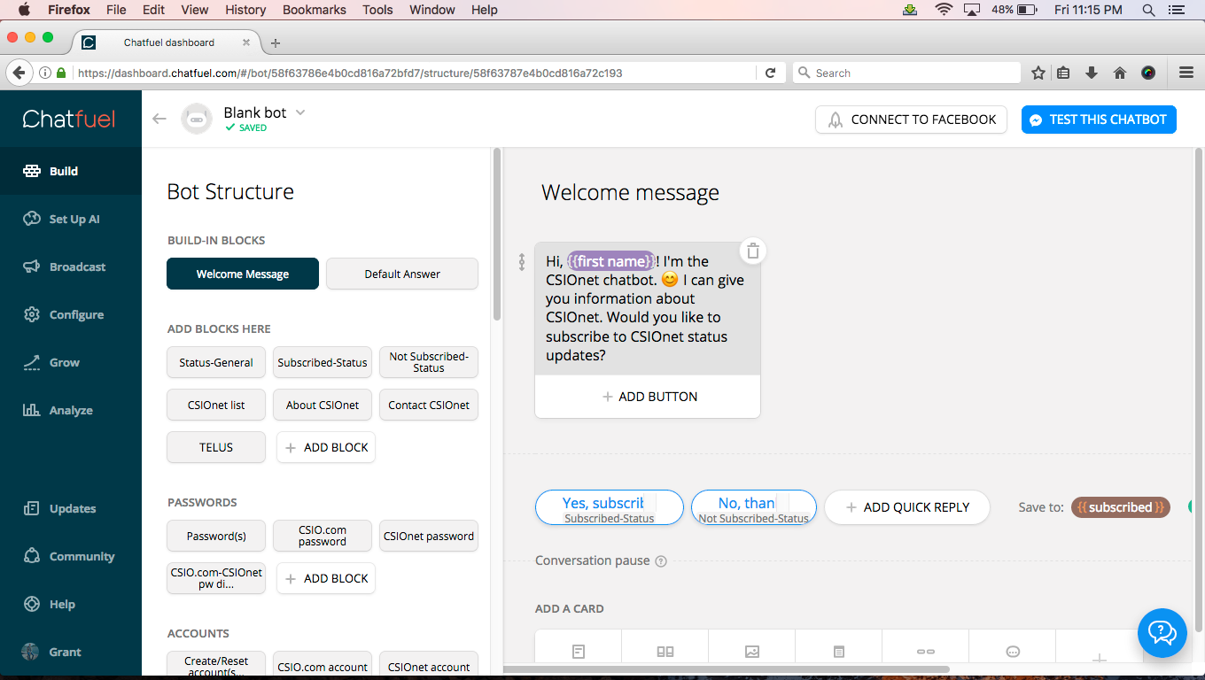Click the Blank bot robot avatar
The height and width of the screenshot is (680, 1205).
pos(197,119)
